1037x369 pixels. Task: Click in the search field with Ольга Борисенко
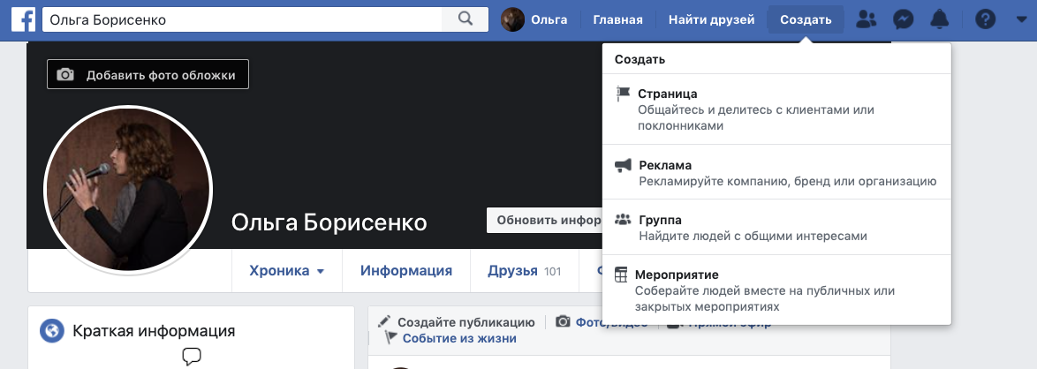(x=242, y=19)
